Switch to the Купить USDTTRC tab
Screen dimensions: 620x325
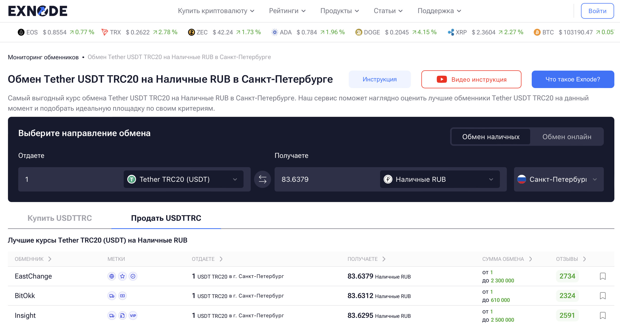click(60, 218)
